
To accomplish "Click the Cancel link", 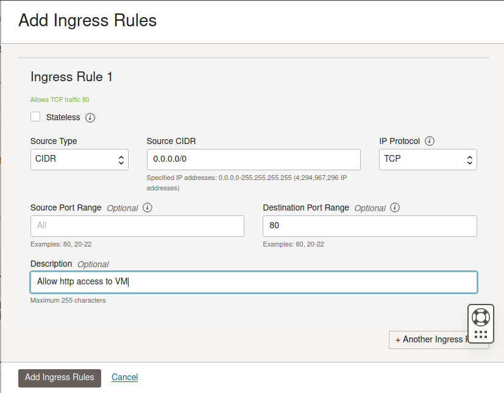I will click(125, 377).
